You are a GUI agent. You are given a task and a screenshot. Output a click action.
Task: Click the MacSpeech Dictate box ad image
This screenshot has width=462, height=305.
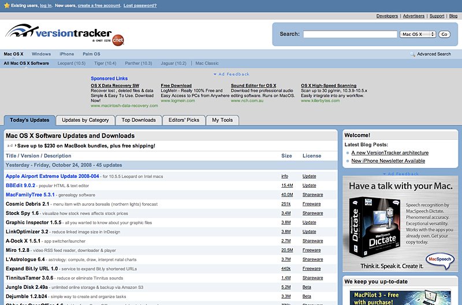(374, 227)
